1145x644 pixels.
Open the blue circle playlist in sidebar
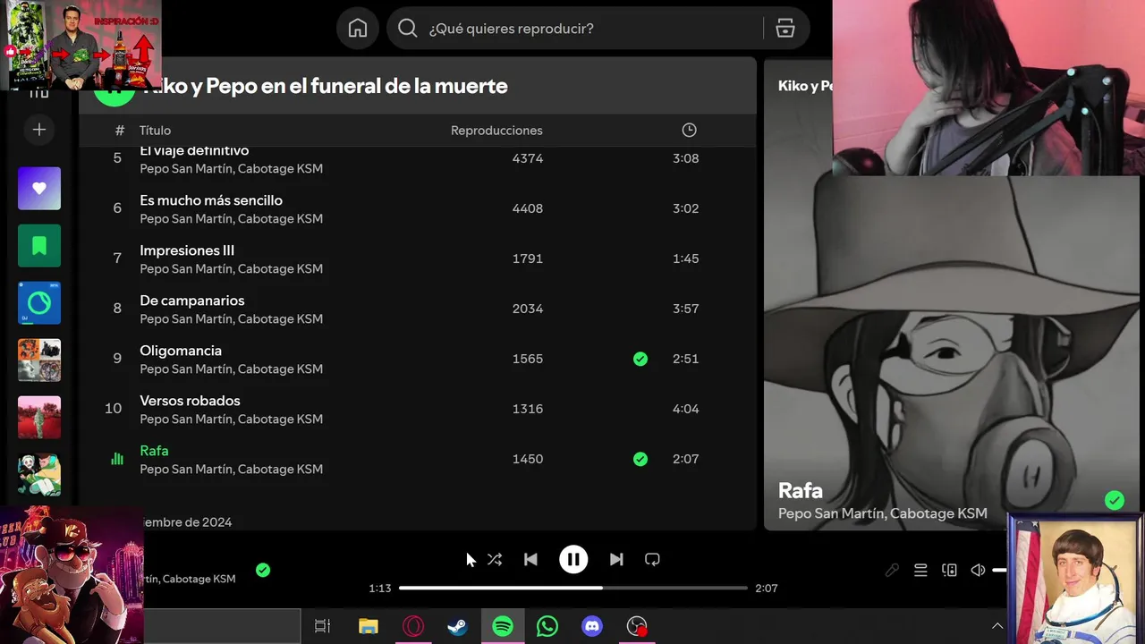click(x=39, y=303)
